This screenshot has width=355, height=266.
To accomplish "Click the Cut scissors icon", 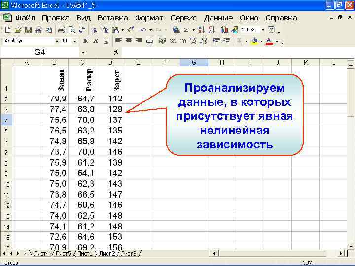I will click(x=95, y=30).
